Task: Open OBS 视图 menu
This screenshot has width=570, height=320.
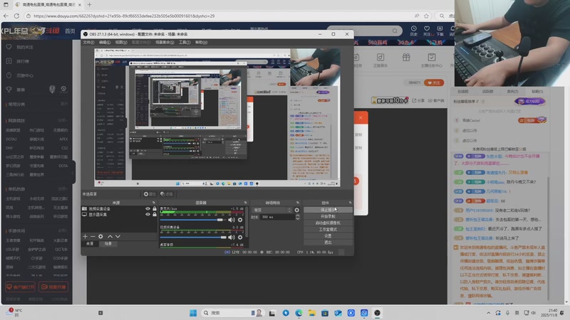Action: pos(121,43)
